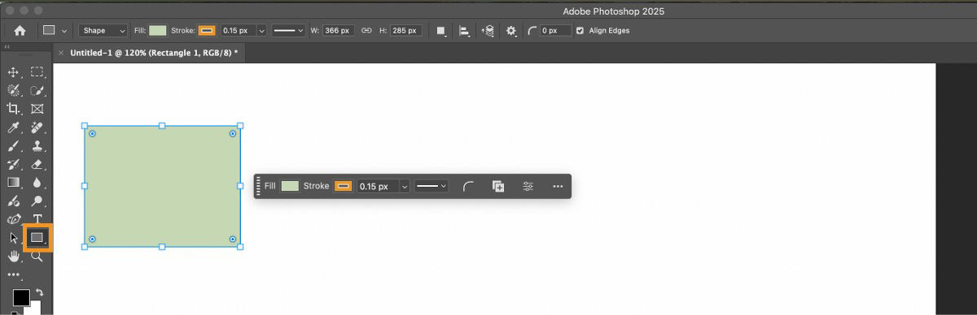Click the Stroke swatch in options bar

click(207, 31)
